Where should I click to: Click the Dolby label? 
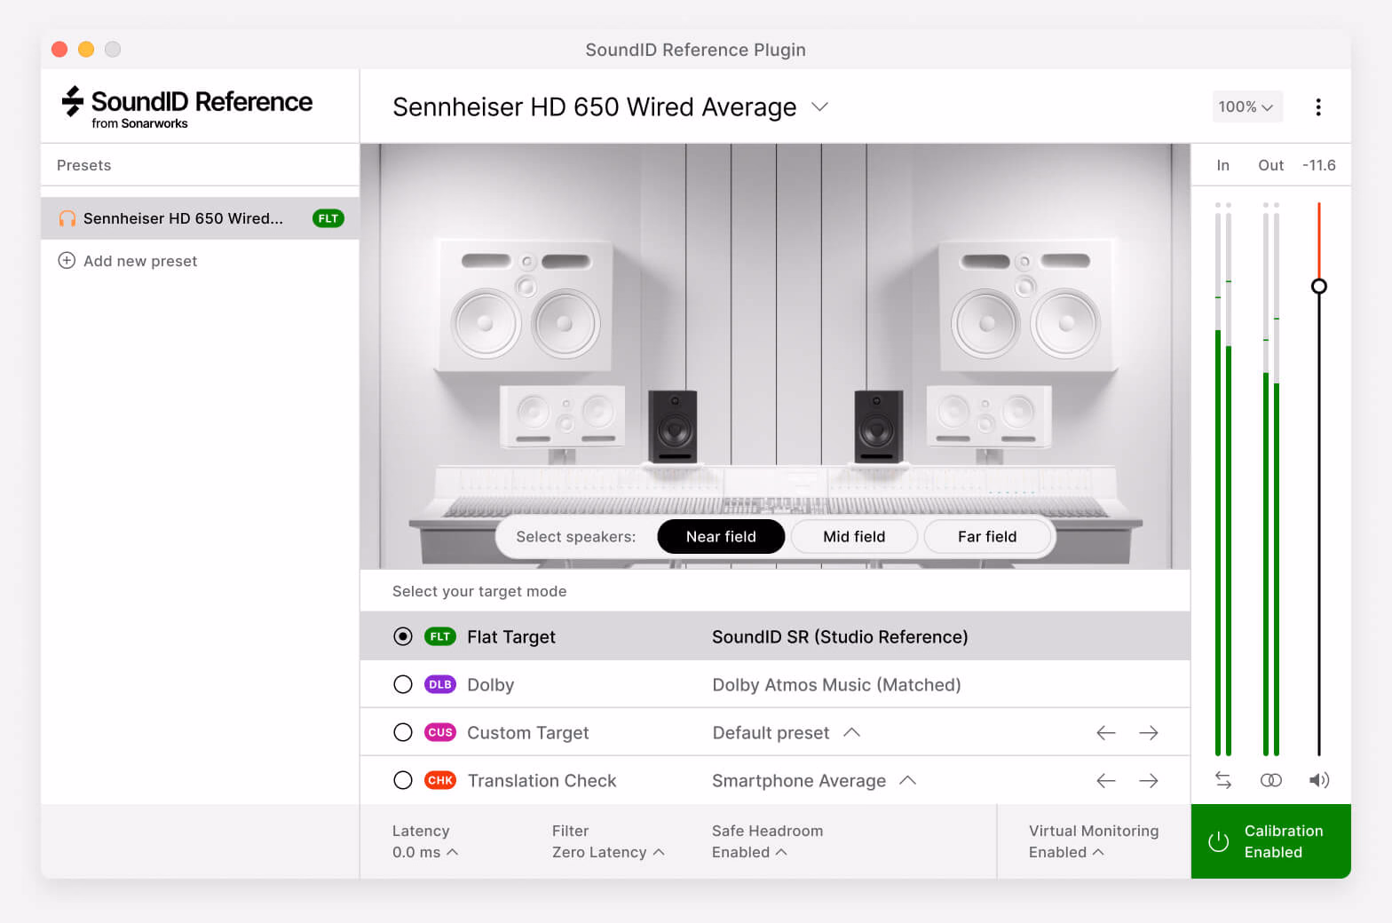coord(491,684)
